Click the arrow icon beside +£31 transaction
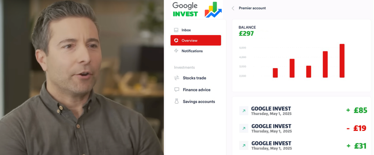Image resolution: width=374 pixels, height=155 pixels. tap(244, 146)
